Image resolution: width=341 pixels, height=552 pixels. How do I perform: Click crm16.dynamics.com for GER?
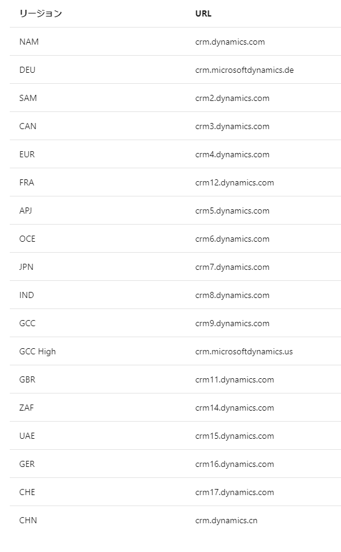[235, 464]
